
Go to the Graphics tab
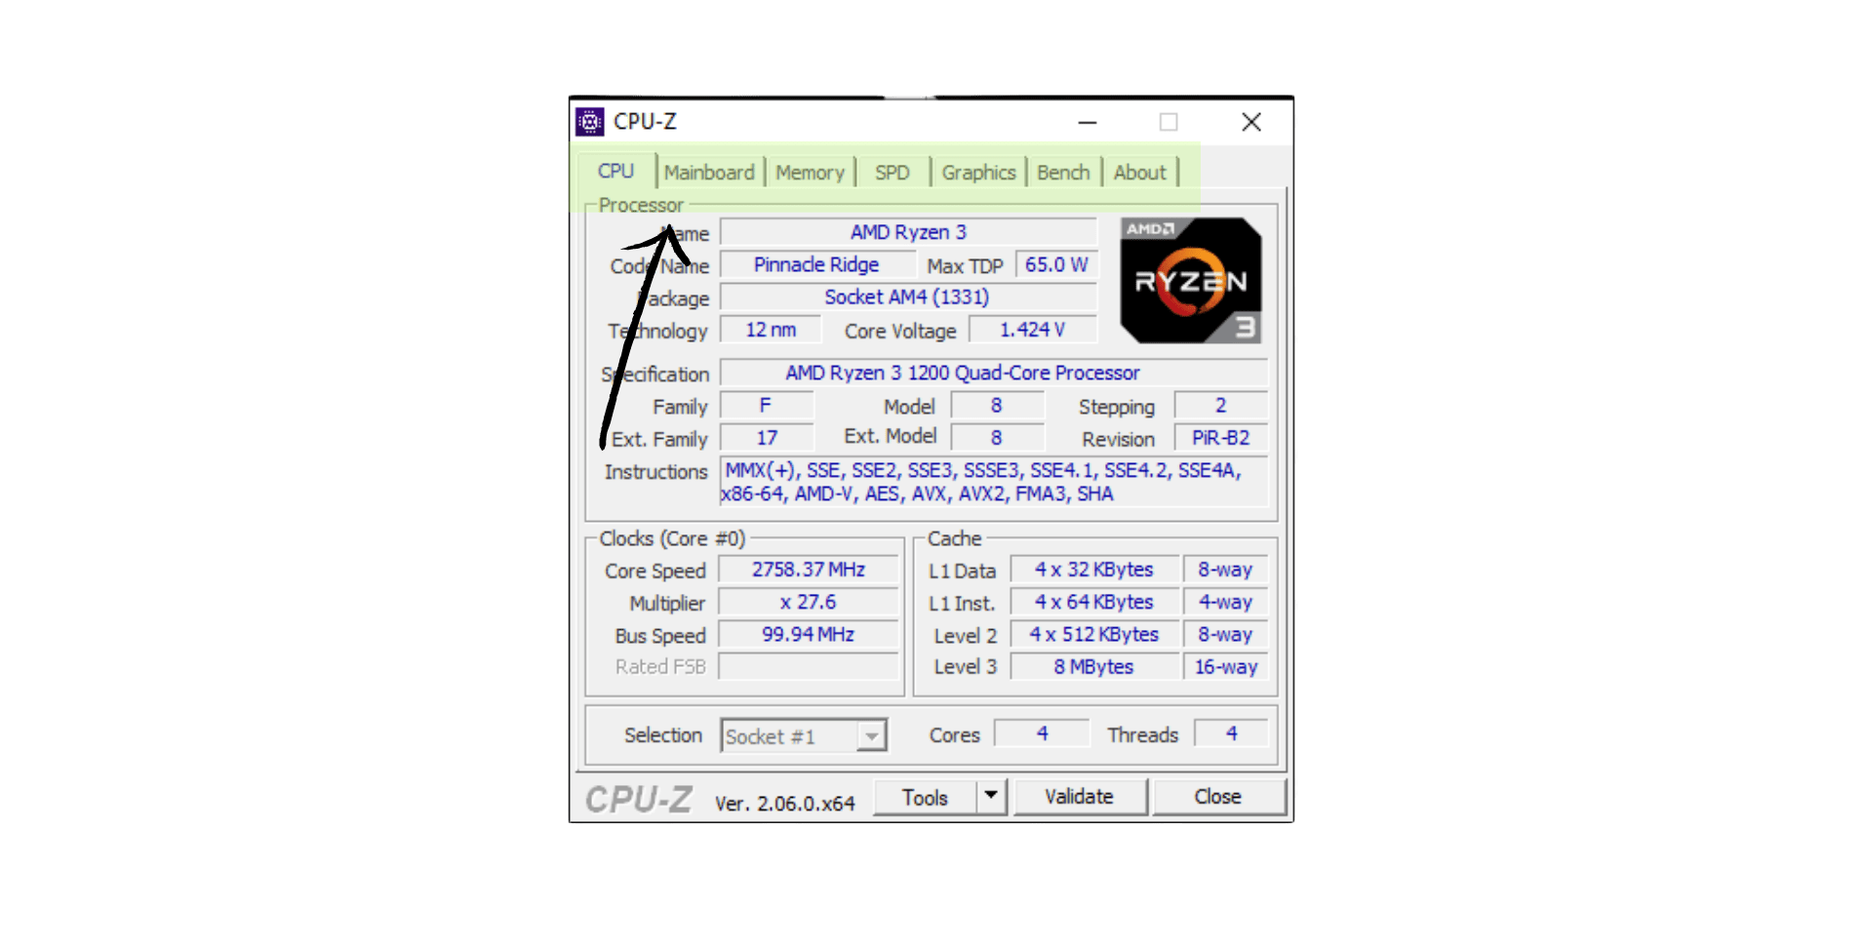[x=978, y=173]
